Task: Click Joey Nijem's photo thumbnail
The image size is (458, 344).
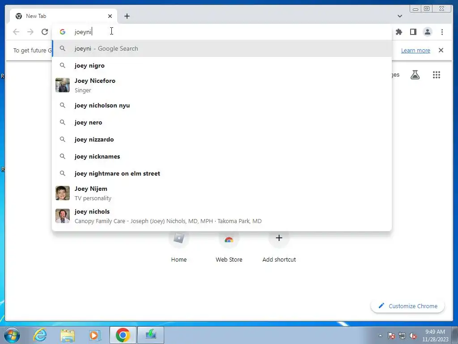Action: point(63,193)
